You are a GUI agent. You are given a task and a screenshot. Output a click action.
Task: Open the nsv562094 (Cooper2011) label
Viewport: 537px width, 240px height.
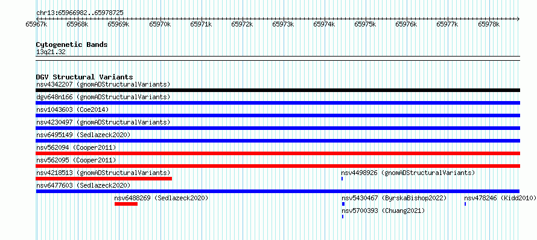click(76, 147)
